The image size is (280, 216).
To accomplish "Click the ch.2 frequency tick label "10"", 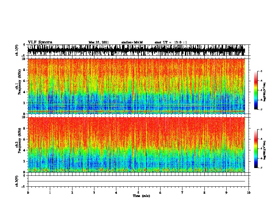I will [24, 117].
